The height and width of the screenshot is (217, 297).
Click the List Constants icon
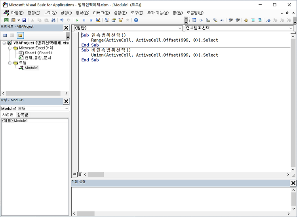[x=201, y=20]
